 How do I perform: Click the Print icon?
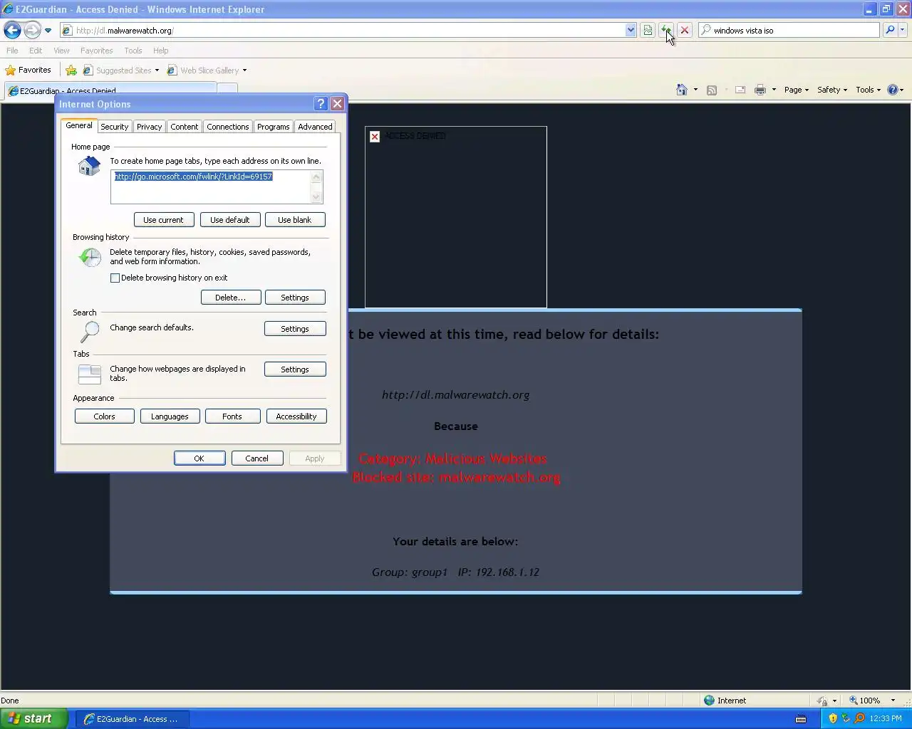(760, 90)
